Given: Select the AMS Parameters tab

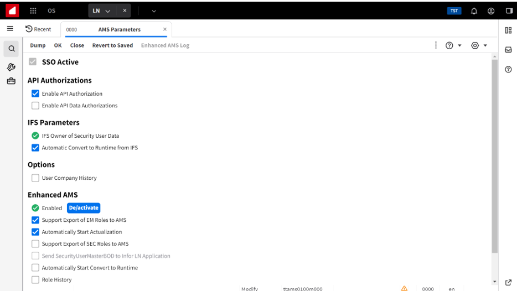Looking at the screenshot, I should click(x=119, y=29).
